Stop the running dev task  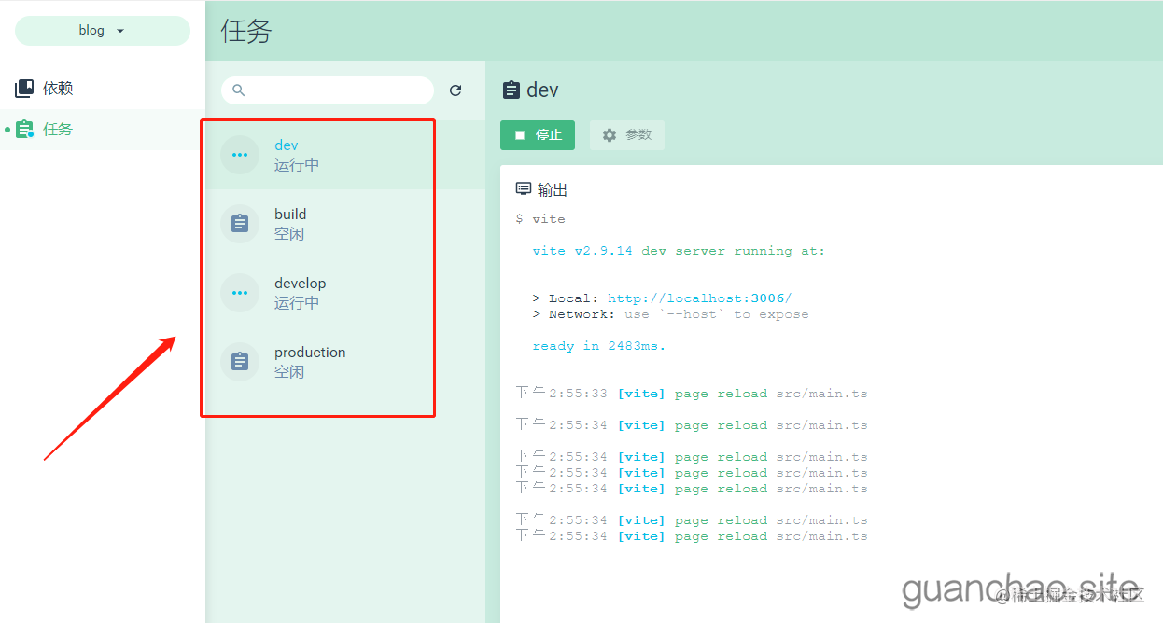click(x=538, y=135)
